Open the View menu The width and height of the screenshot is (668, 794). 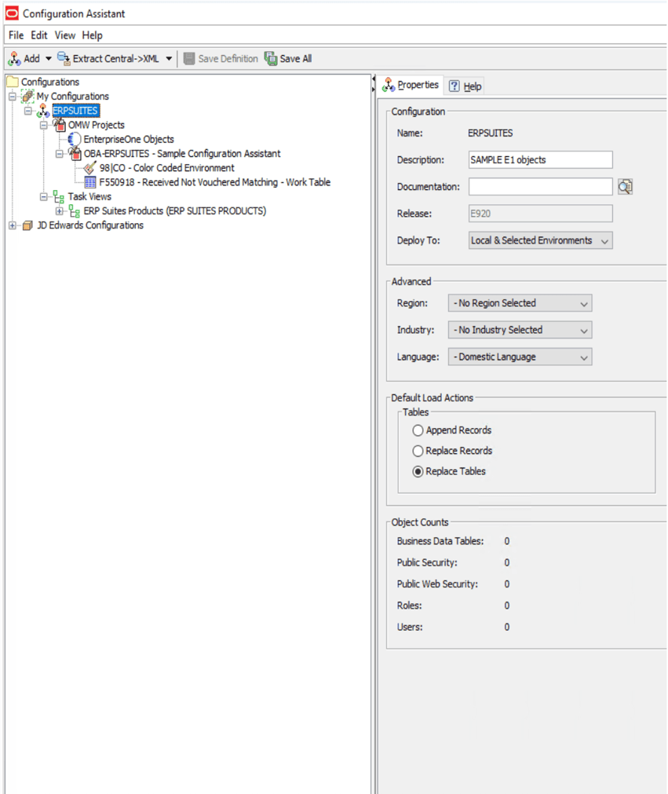(65, 35)
